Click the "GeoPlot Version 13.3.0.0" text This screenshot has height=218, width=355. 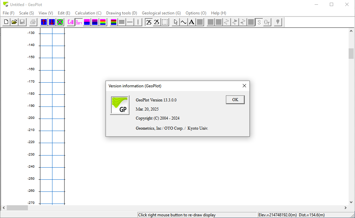click(x=156, y=100)
